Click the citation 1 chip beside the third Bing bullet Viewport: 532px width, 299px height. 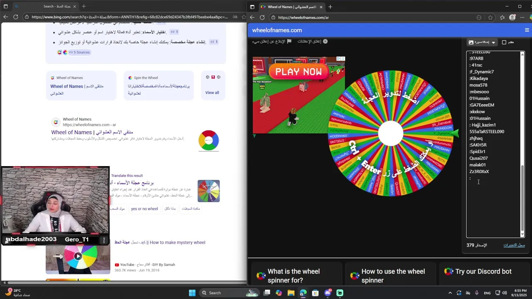(214, 42)
